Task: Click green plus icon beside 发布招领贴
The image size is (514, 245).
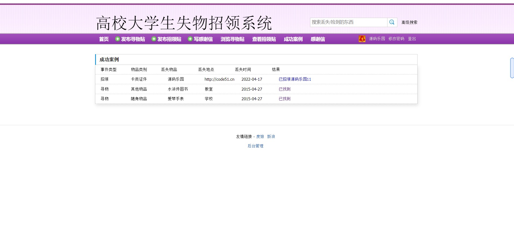Action: 154,39
